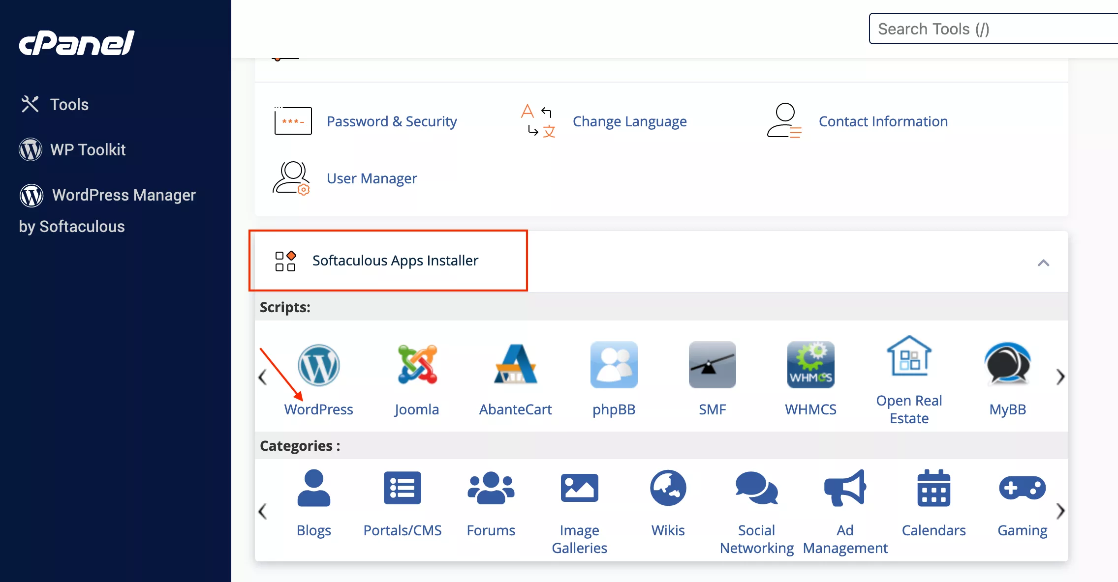Open the WordPress script link

(319, 409)
